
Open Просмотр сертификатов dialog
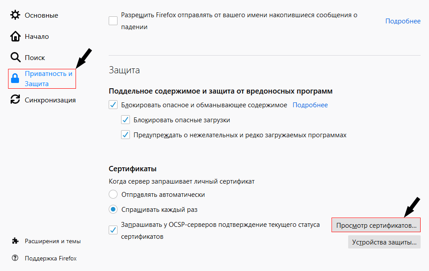376,225
